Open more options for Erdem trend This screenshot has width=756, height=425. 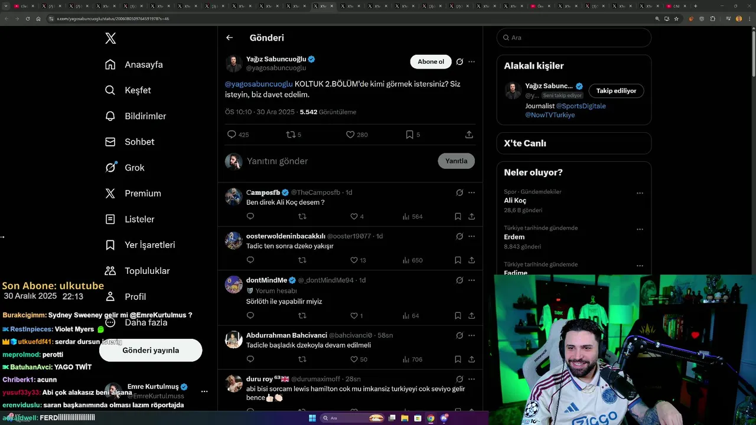(x=640, y=229)
